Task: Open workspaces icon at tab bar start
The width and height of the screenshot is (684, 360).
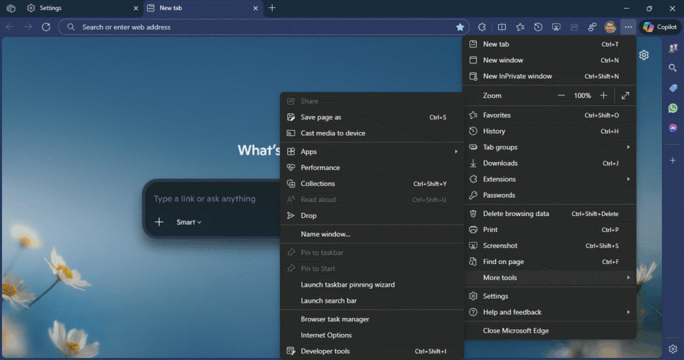Action: (11, 8)
